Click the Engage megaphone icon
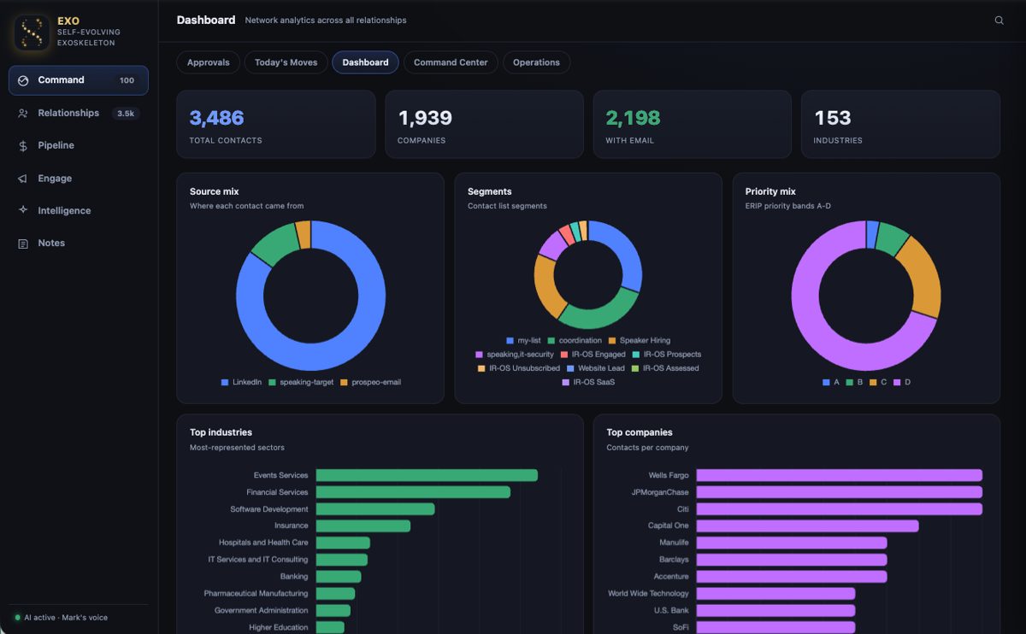Viewport: 1026px width, 634px height. pos(23,179)
